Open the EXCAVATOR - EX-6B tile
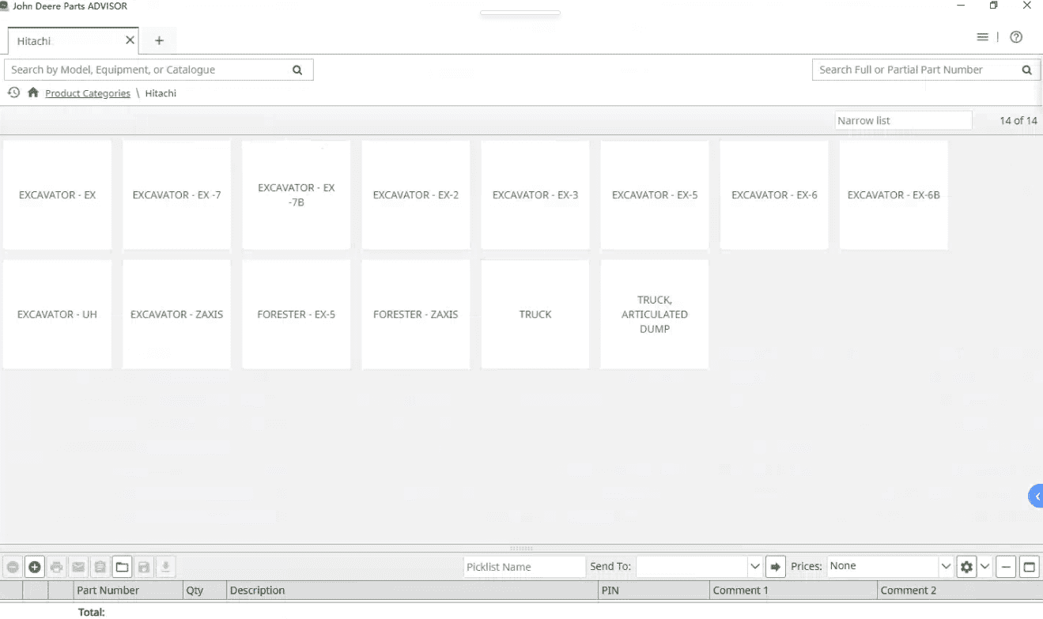1043x619 pixels. coord(894,194)
